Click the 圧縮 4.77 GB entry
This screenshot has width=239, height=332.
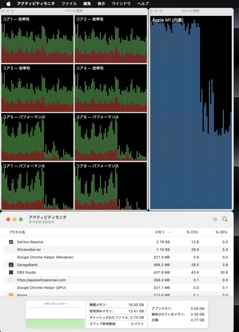coord(178,320)
